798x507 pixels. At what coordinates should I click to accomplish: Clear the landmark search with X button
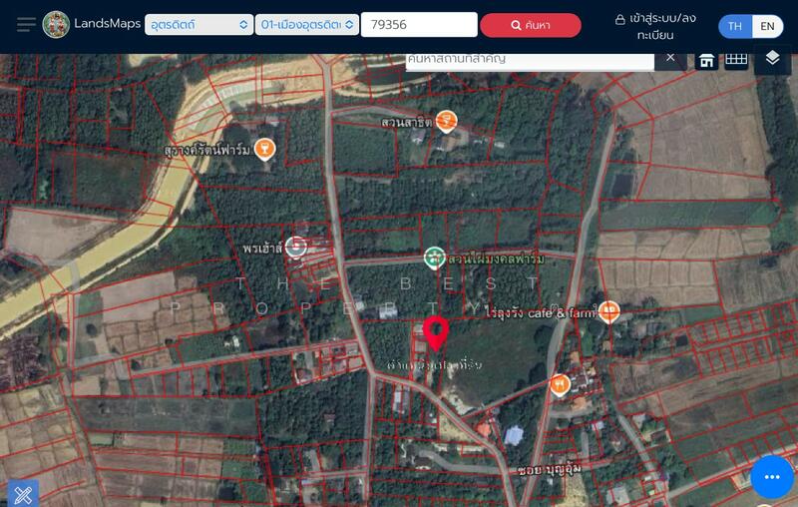pyautogui.click(x=670, y=58)
